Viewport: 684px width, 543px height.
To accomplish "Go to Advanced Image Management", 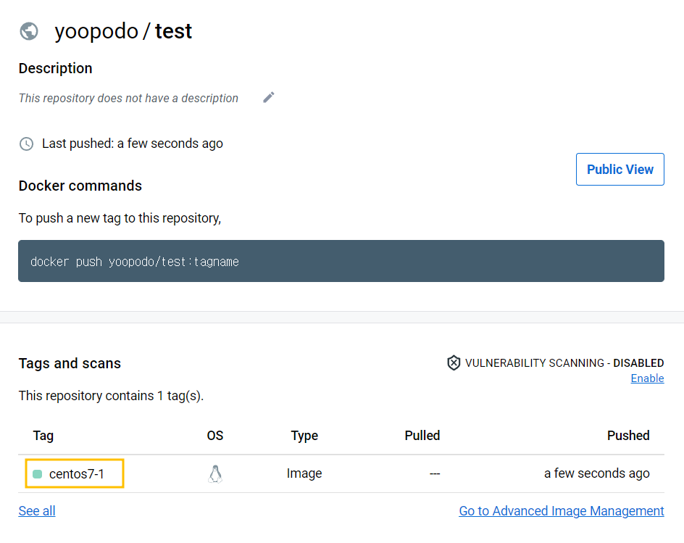I will click(562, 511).
